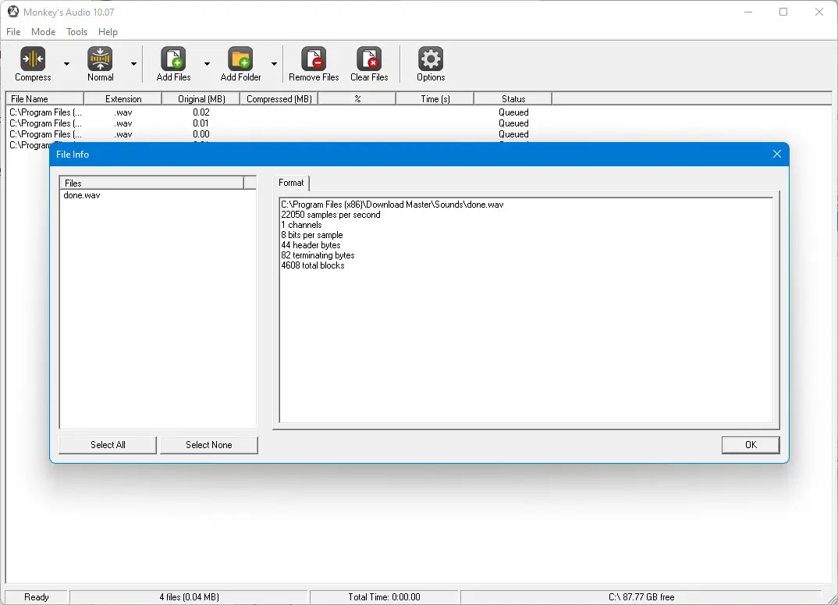Click 'Total Time: 0:00.00' in status bar
This screenshot has height=605, width=838.
(x=384, y=597)
